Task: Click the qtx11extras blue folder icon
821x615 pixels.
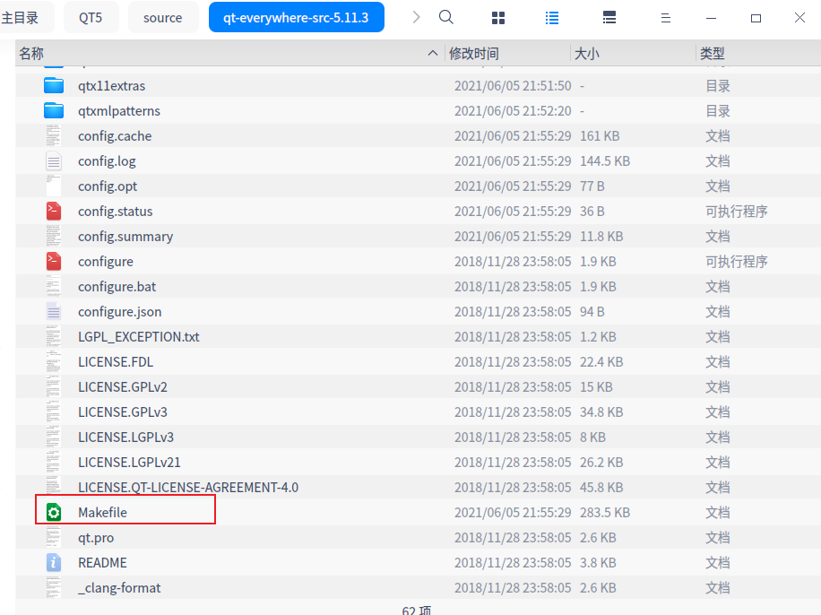Action: pyautogui.click(x=53, y=85)
